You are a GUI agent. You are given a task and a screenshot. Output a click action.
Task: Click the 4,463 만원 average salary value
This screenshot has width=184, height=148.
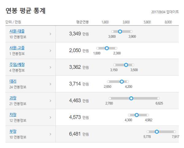pyautogui.click(x=79, y=100)
